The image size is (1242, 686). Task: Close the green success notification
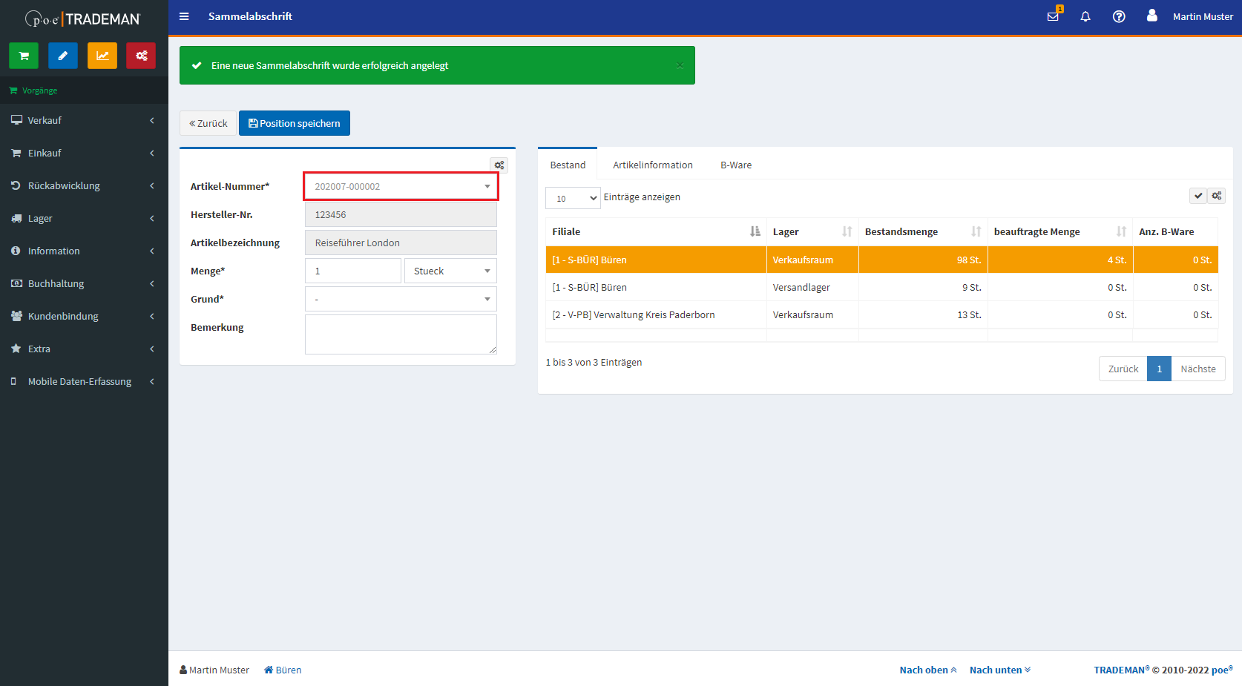(x=680, y=65)
